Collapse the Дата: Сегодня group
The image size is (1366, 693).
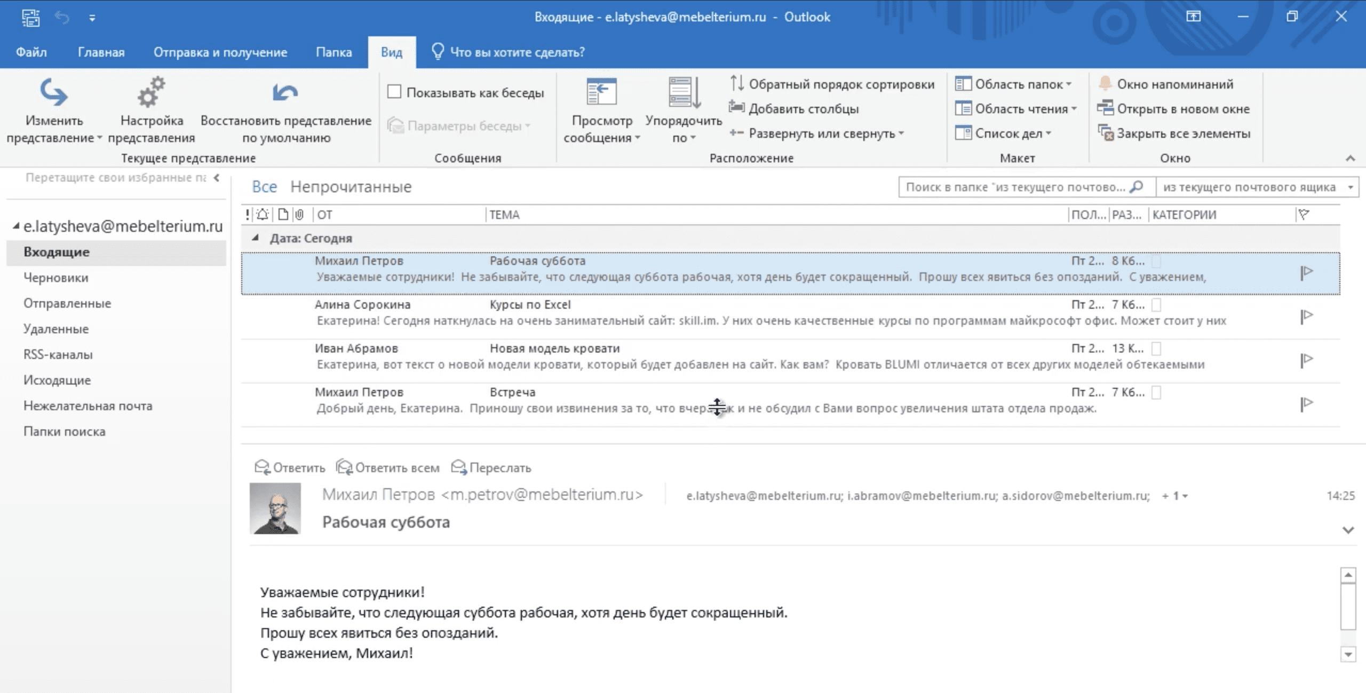pyautogui.click(x=256, y=238)
